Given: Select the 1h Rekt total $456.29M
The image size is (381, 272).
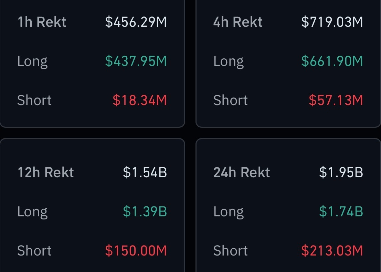Looking at the screenshot, I should pos(136,22).
